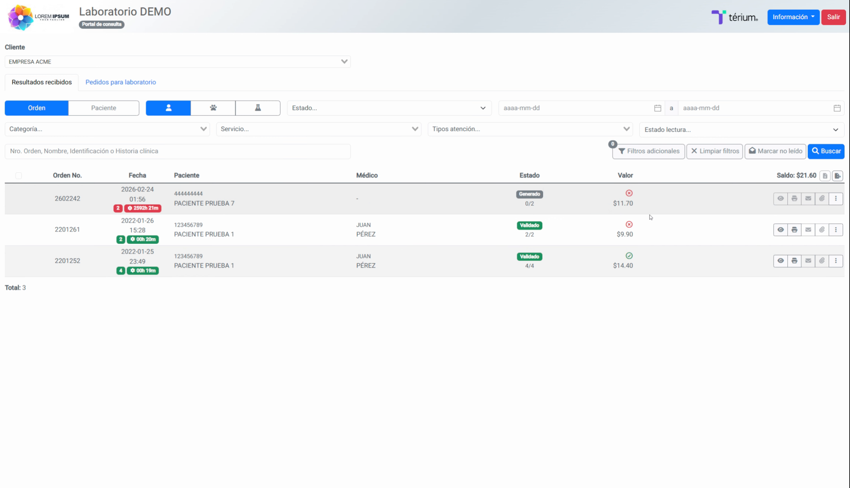Click patient name PACIENTE PRUEBA 7

204,203
